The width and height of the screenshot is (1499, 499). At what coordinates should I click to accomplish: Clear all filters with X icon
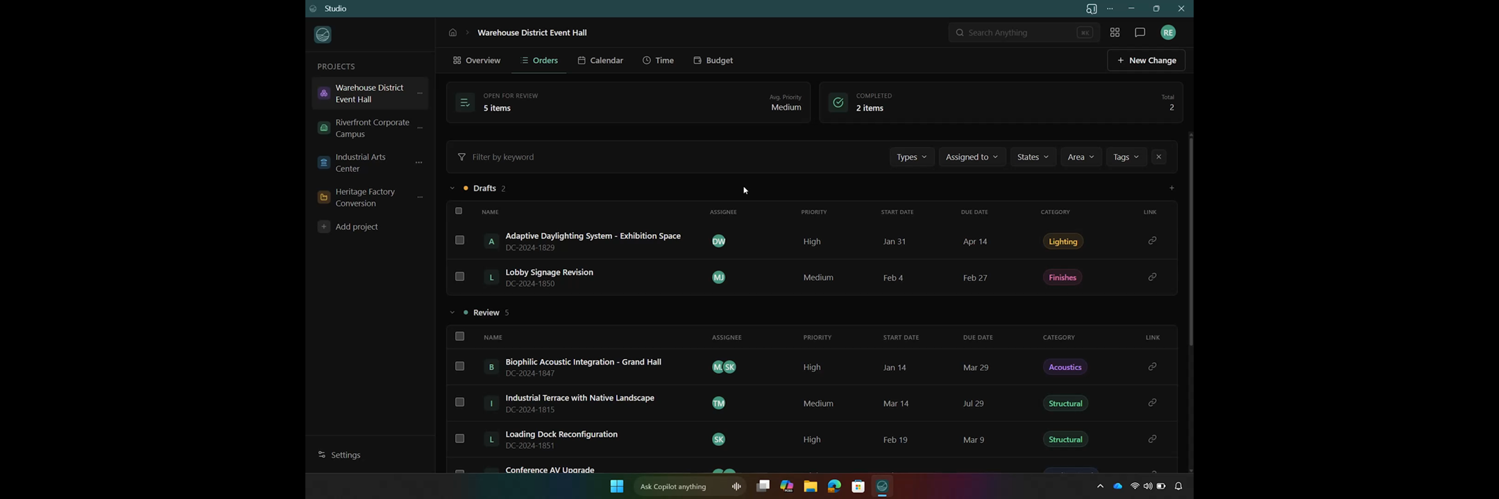pos(1158,157)
